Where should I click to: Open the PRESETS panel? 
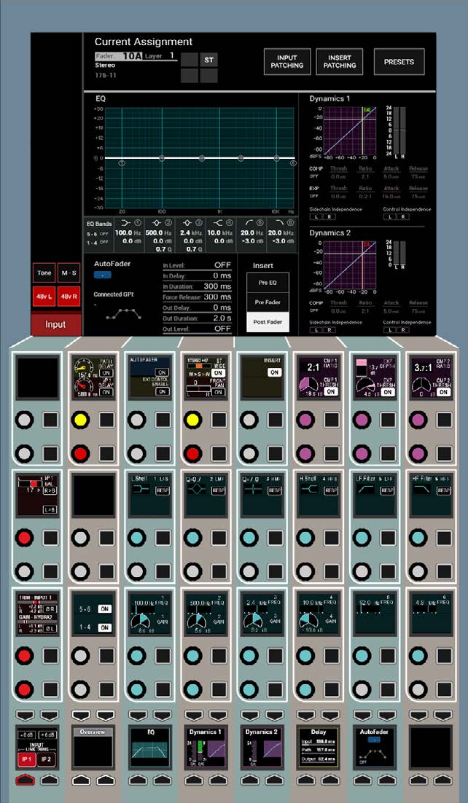399,62
